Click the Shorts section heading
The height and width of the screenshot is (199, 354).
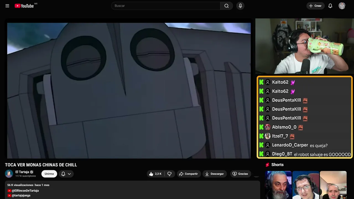click(x=277, y=165)
